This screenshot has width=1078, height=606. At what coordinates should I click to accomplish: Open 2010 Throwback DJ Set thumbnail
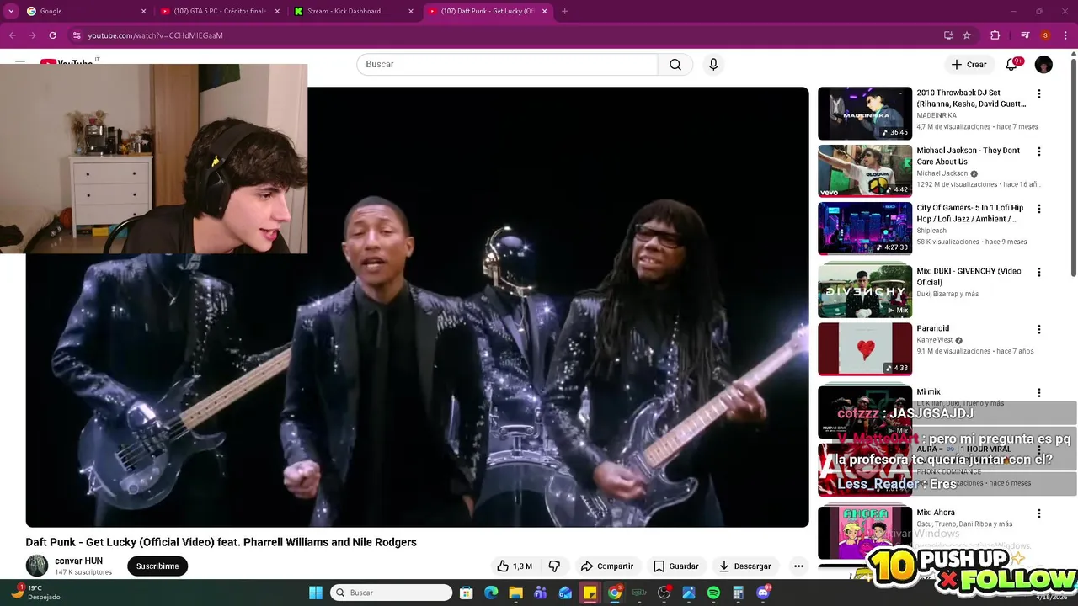click(865, 114)
